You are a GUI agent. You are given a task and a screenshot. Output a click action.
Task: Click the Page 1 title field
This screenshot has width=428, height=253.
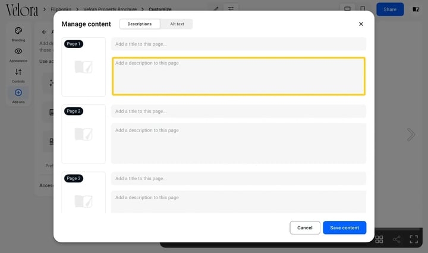pyautogui.click(x=238, y=44)
